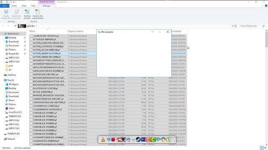The image size is (268, 150).
Task: Select This PC in navigation pane
Action: pos(10,80)
